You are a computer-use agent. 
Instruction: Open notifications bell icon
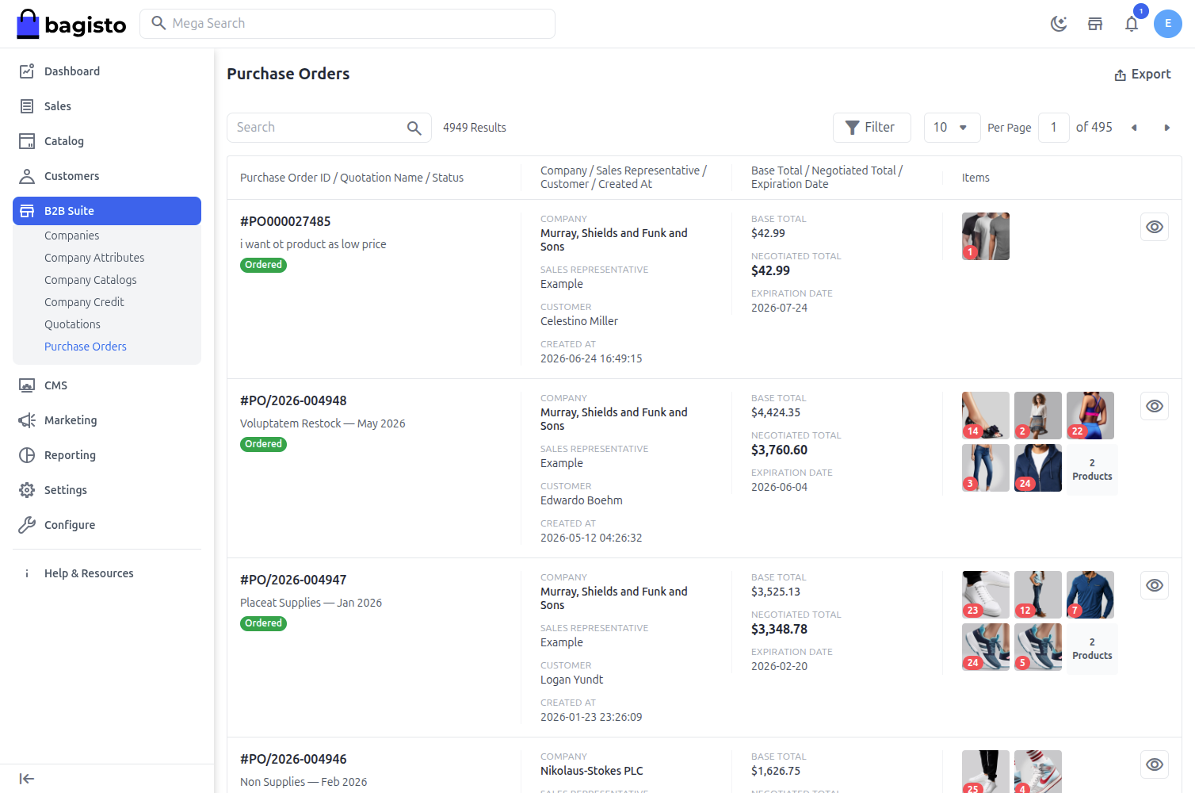point(1132,24)
